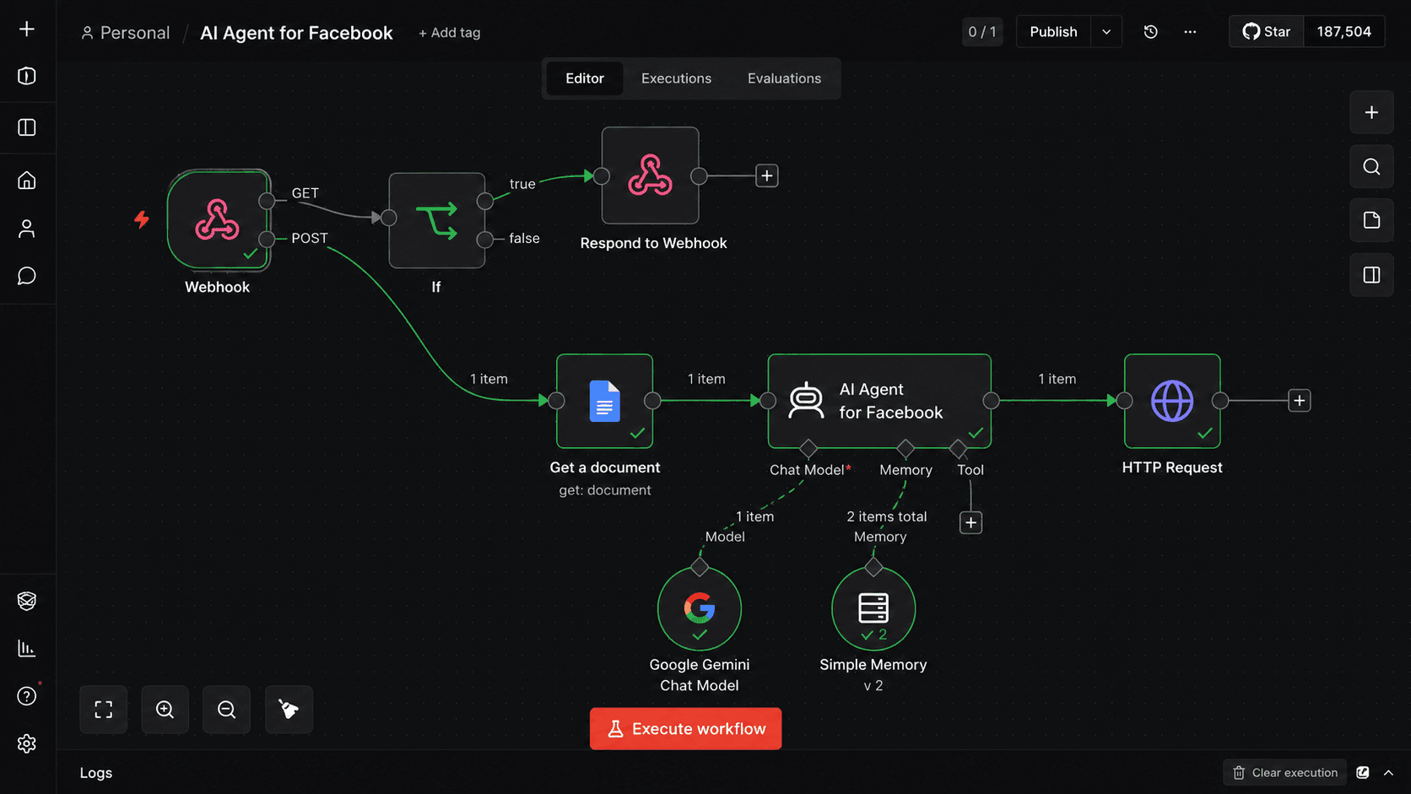Click the If node's false output connector
This screenshot has width=1411, height=794.
click(485, 240)
